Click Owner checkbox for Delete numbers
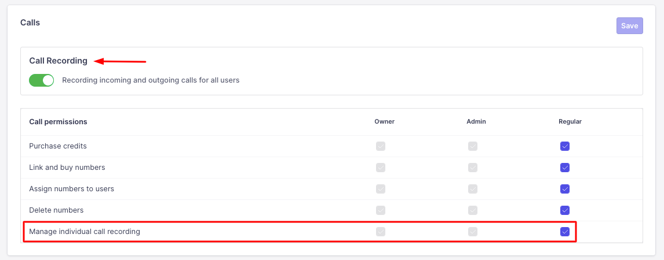Screen dimensions: 664x260 click(x=380, y=210)
